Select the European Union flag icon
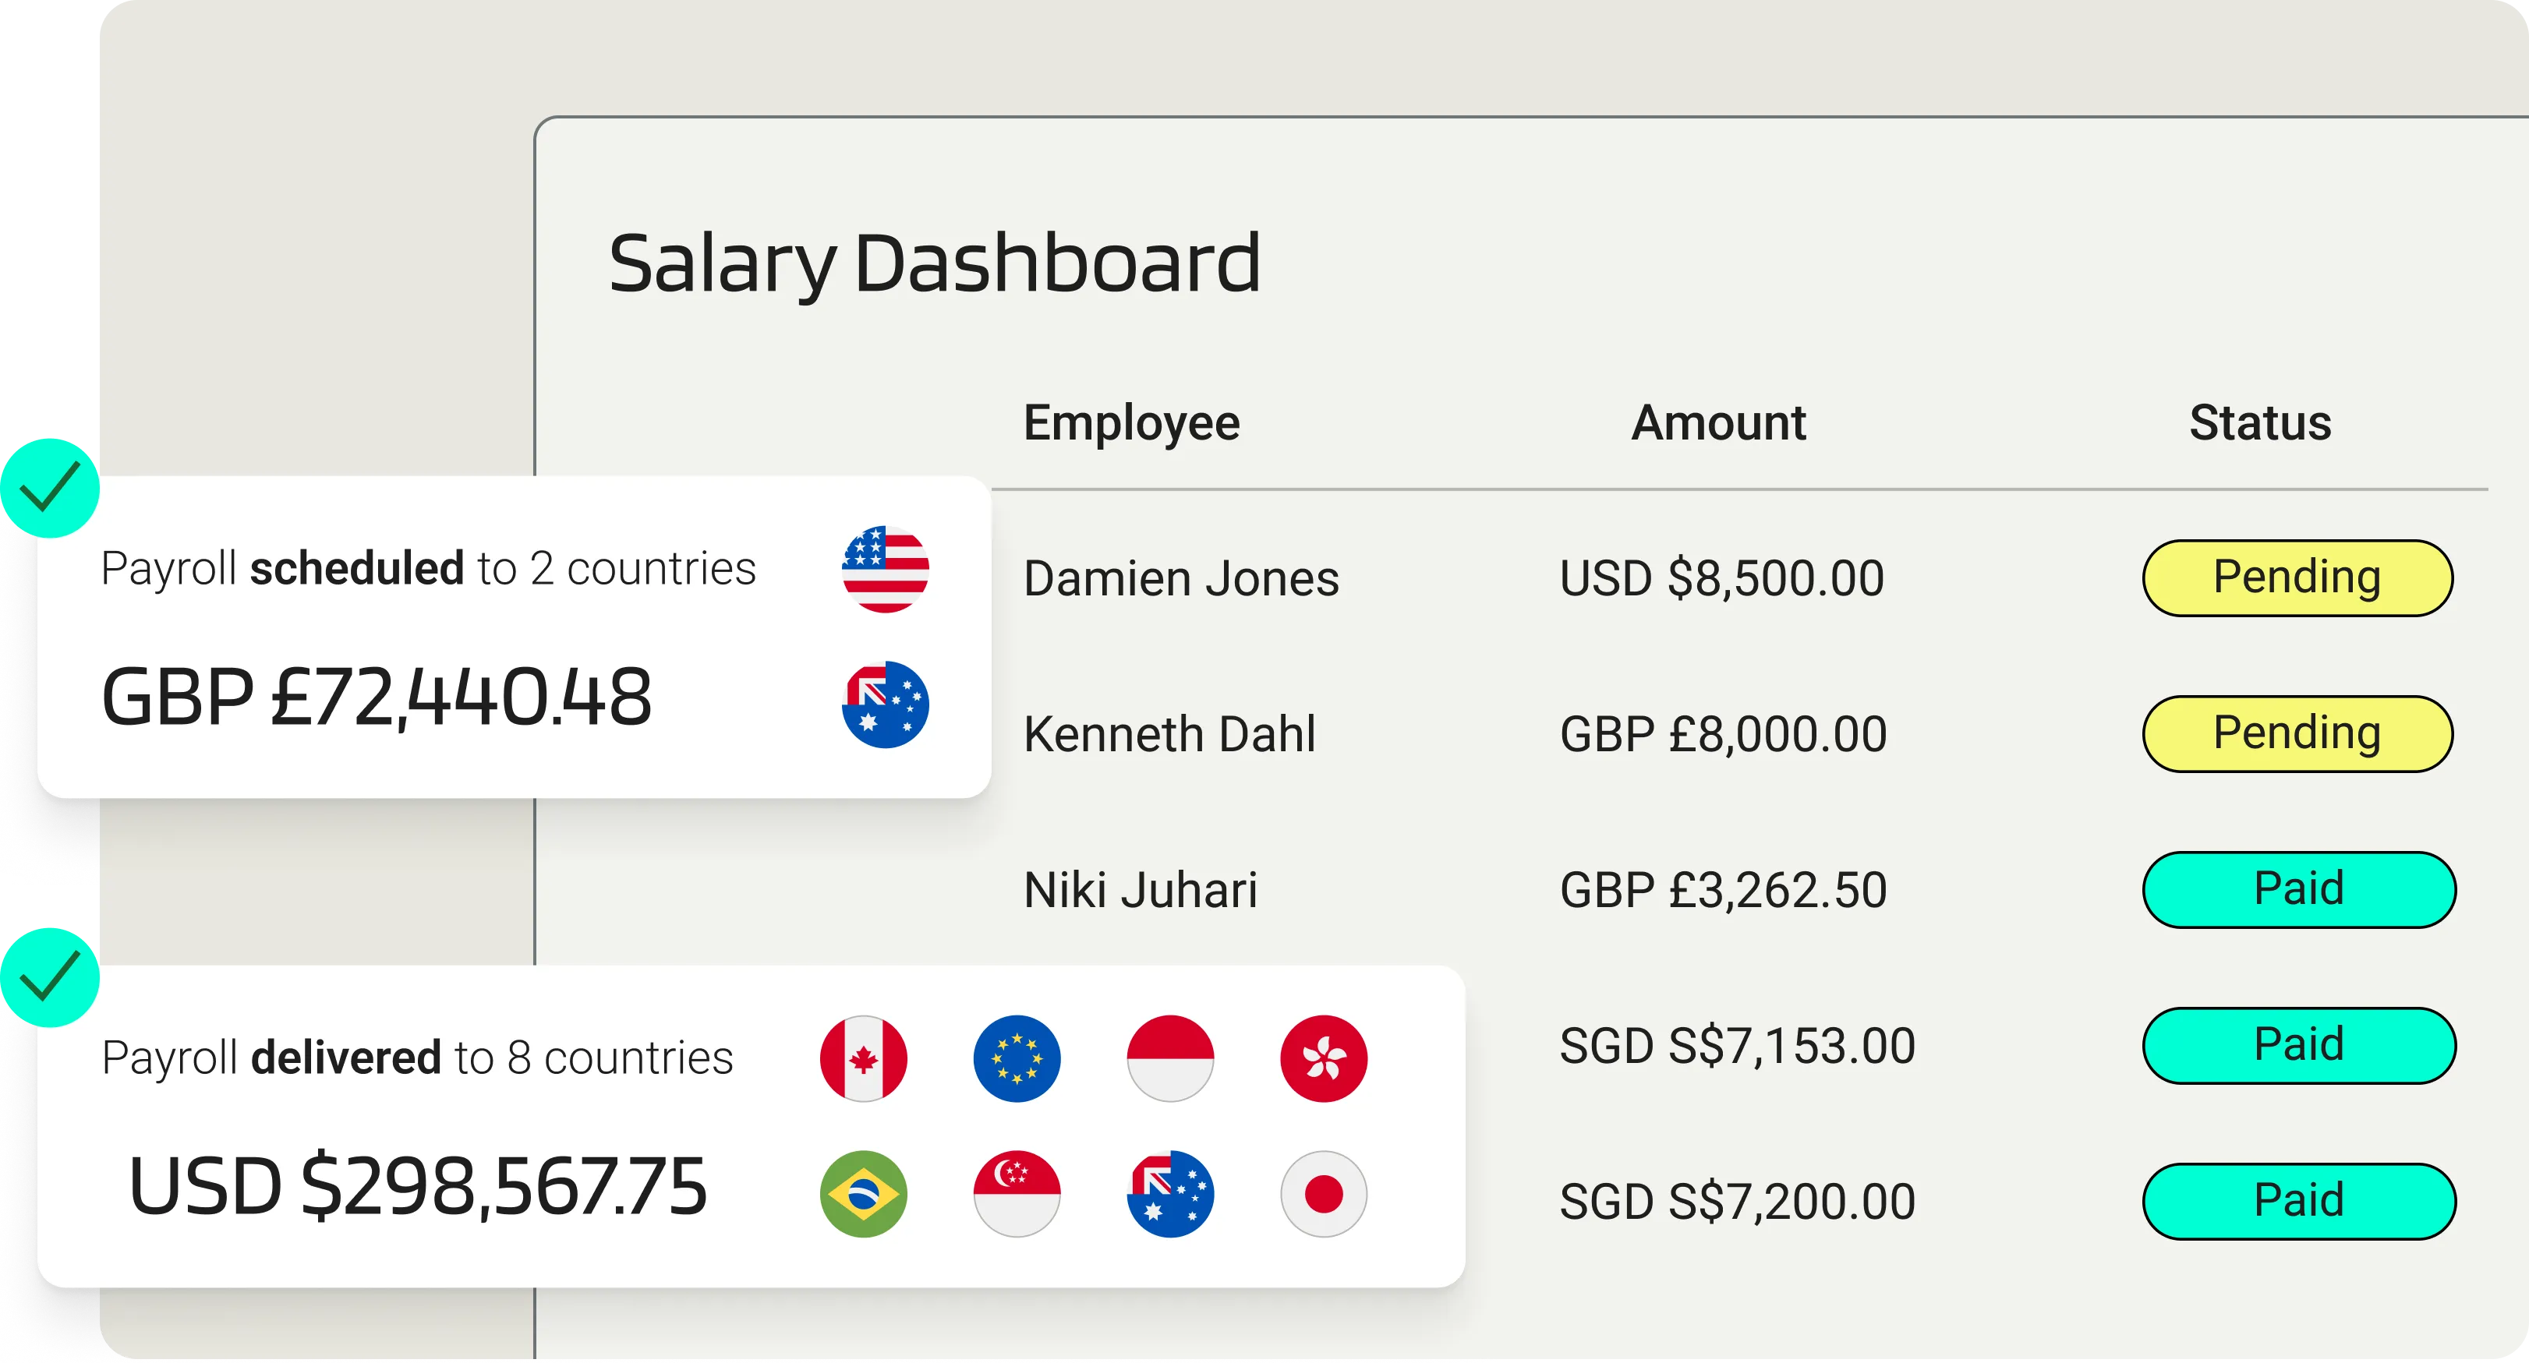 (1016, 1059)
